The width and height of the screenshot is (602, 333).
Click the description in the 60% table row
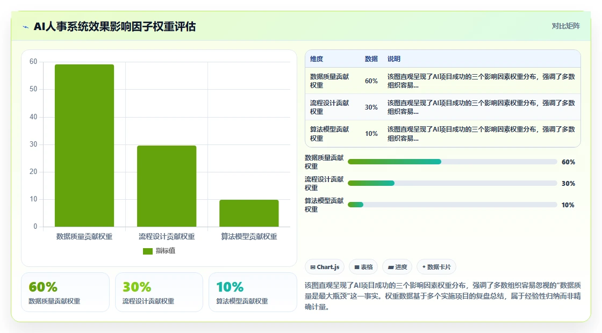tap(481, 81)
